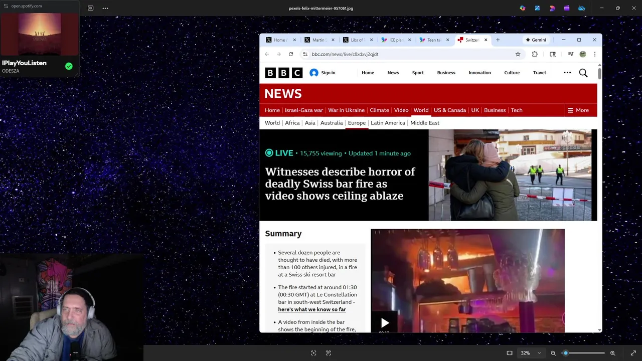Open a new browser tab with plus button
The image size is (642, 361).
[498, 40]
